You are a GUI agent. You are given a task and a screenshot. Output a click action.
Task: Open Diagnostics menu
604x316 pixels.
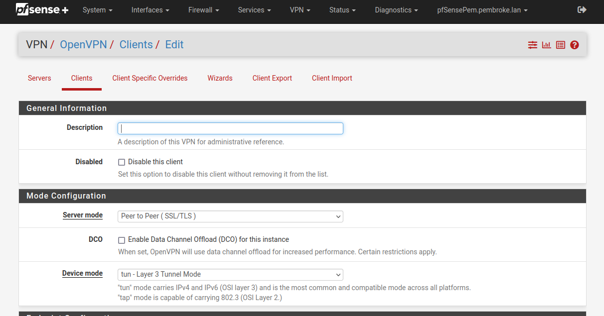(x=396, y=10)
